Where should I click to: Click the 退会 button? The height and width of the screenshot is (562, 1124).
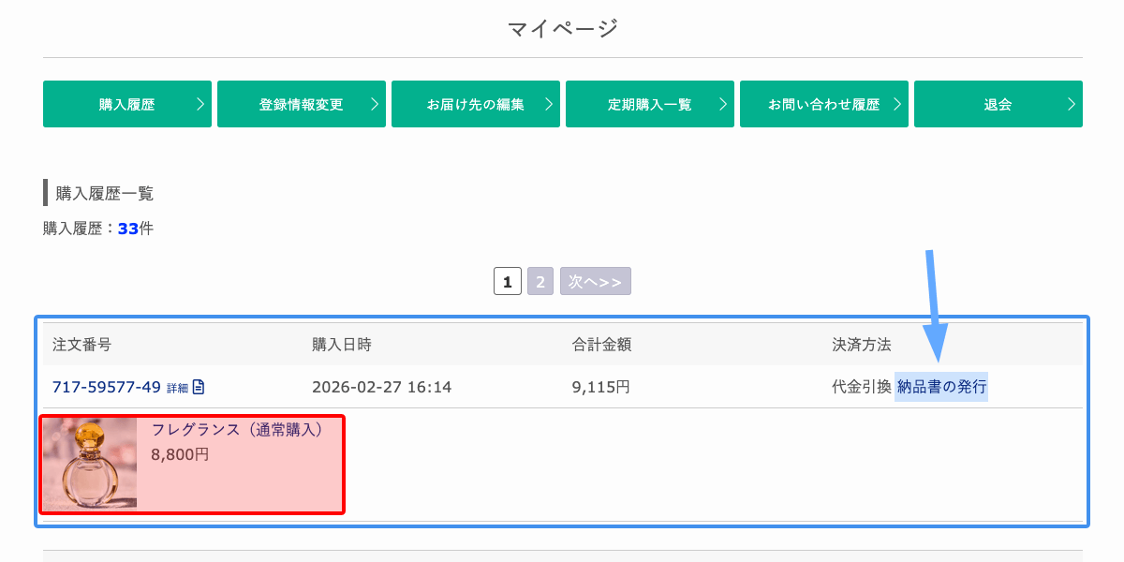(998, 105)
